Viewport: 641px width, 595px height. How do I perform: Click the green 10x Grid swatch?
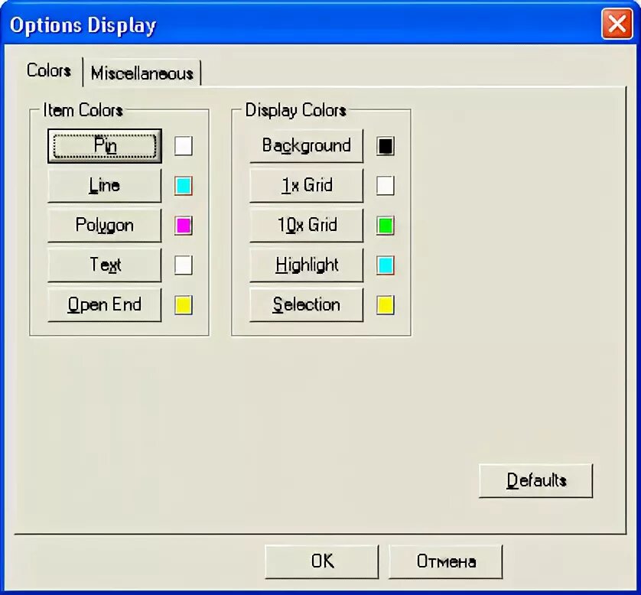pos(385,225)
